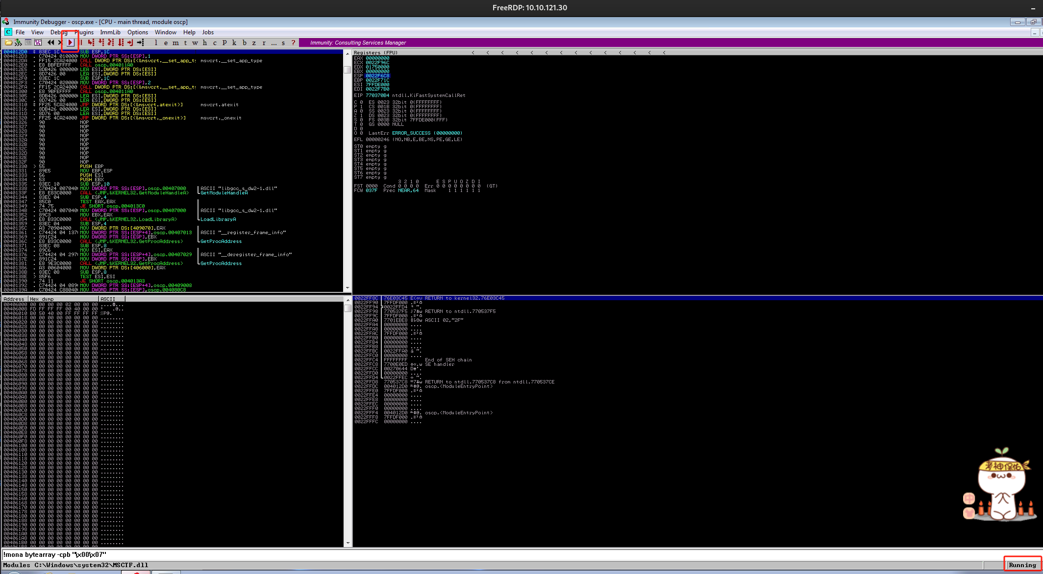This screenshot has width=1043, height=574.
Task: Click the Step into toolbar icon
Action: coord(91,43)
